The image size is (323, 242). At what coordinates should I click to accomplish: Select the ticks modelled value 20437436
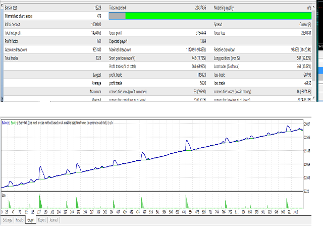coord(200,8)
